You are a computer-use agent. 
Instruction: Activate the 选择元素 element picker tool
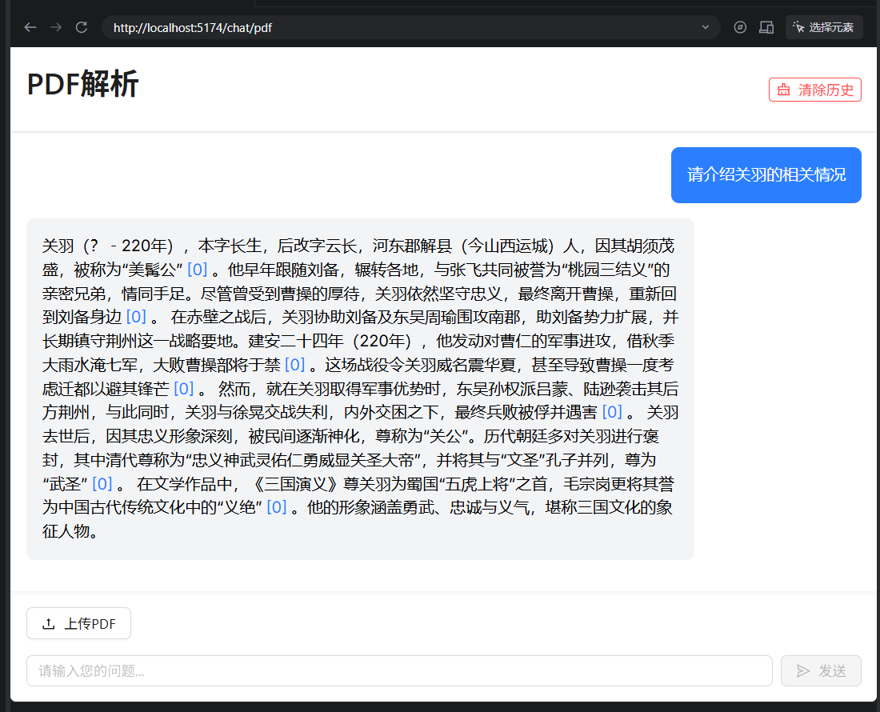pyautogui.click(x=824, y=26)
